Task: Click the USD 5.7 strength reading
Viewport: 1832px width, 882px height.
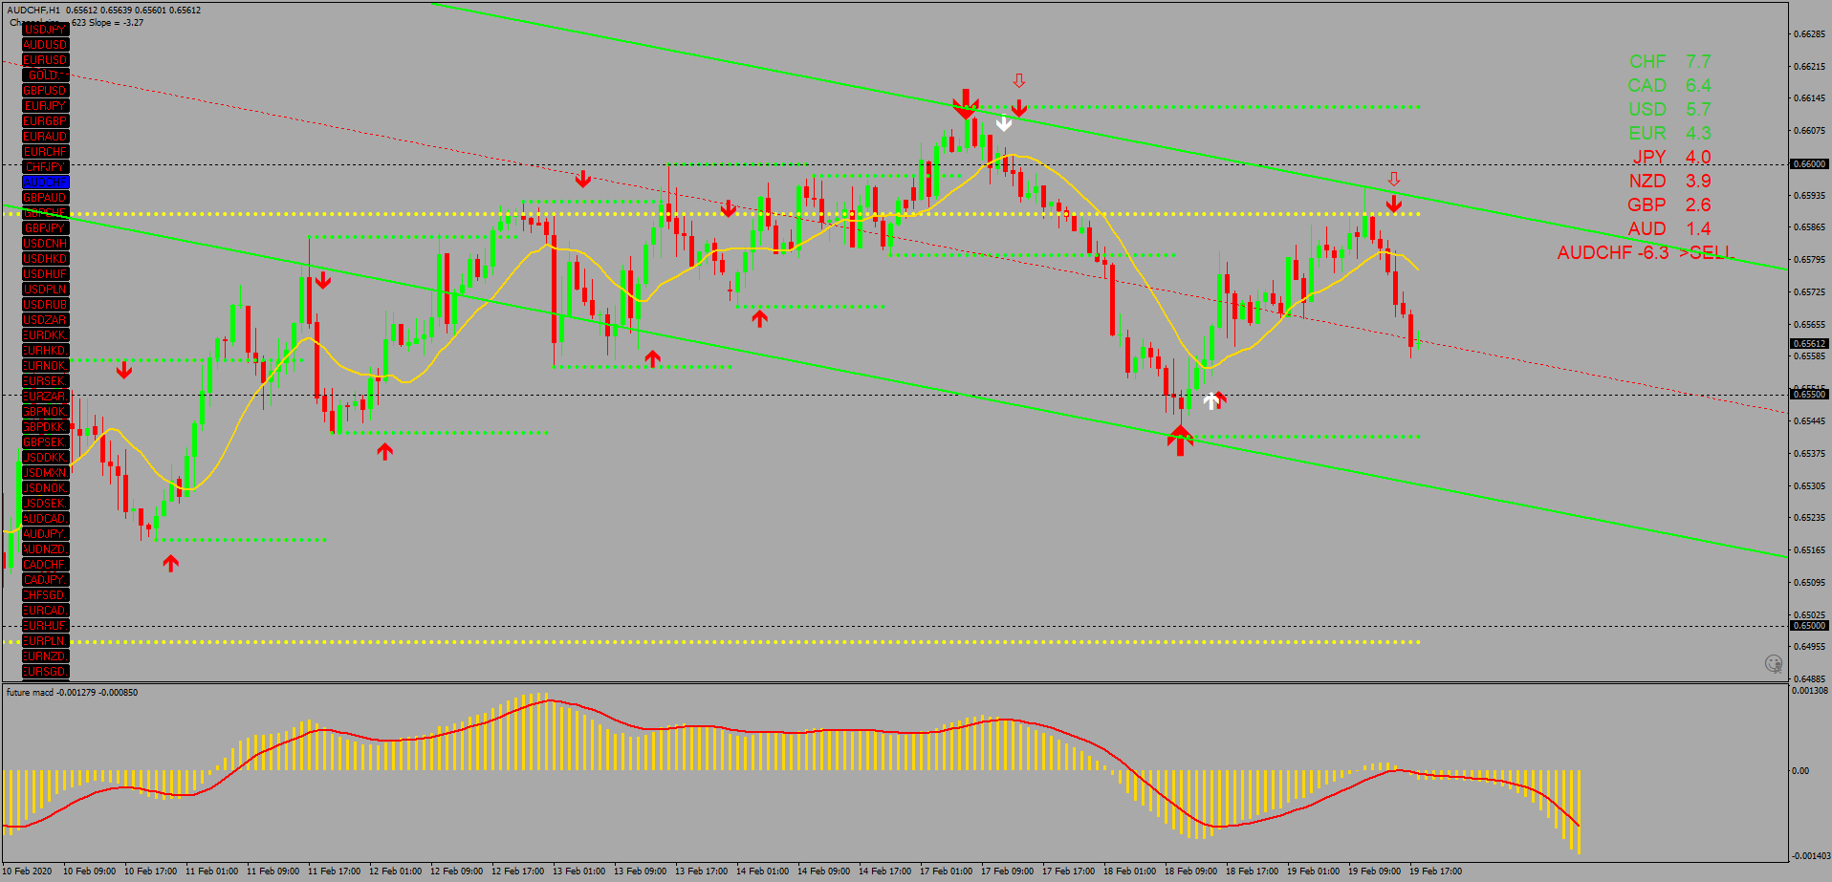Action: (1670, 109)
